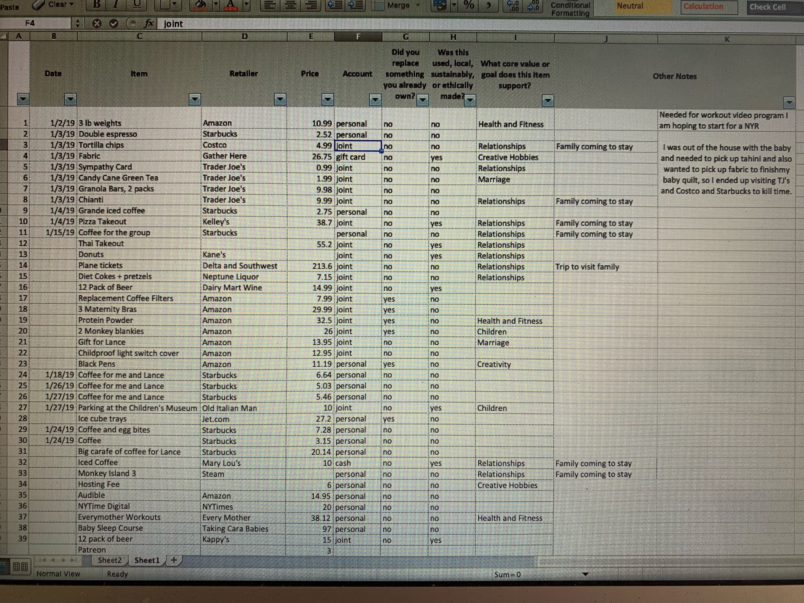Switch to the Sheet1 tab

(x=147, y=560)
